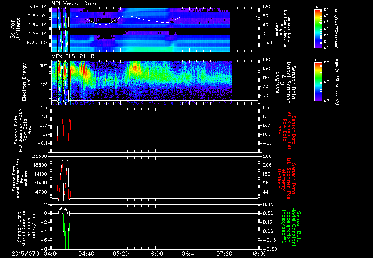Click the '05:20' time axis label
Screen dimensions: 373x258
pos(120,254)
